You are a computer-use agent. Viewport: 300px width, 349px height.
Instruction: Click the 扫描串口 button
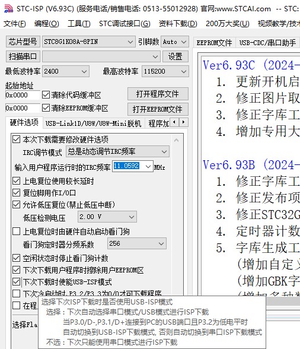(23, 56)
